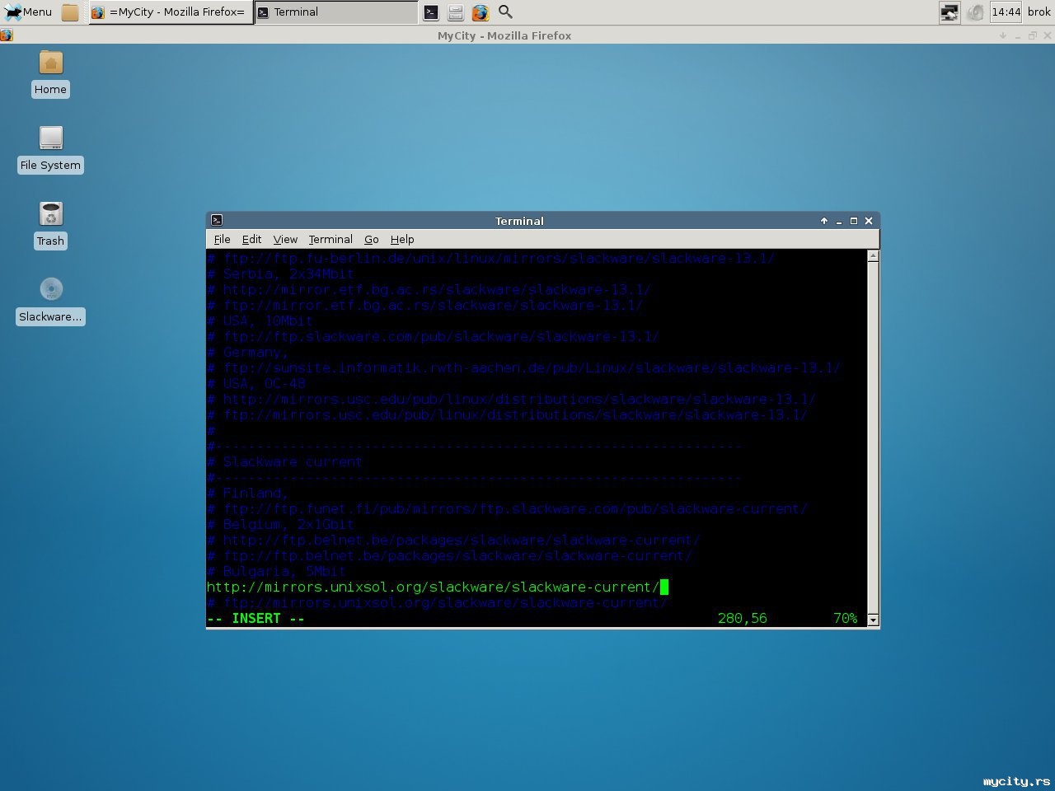This screenshot has width=1055, height=791.
Task: Click the ftp mirror.etf.bg.ac.rs line
Action: [x=424, y=305]
